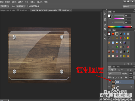Apply the sunset sky style preset
Screen dimensions: 135x101
117,43
